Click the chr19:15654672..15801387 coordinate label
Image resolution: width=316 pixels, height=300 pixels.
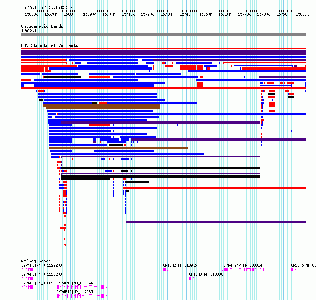(x=47, y=7)
